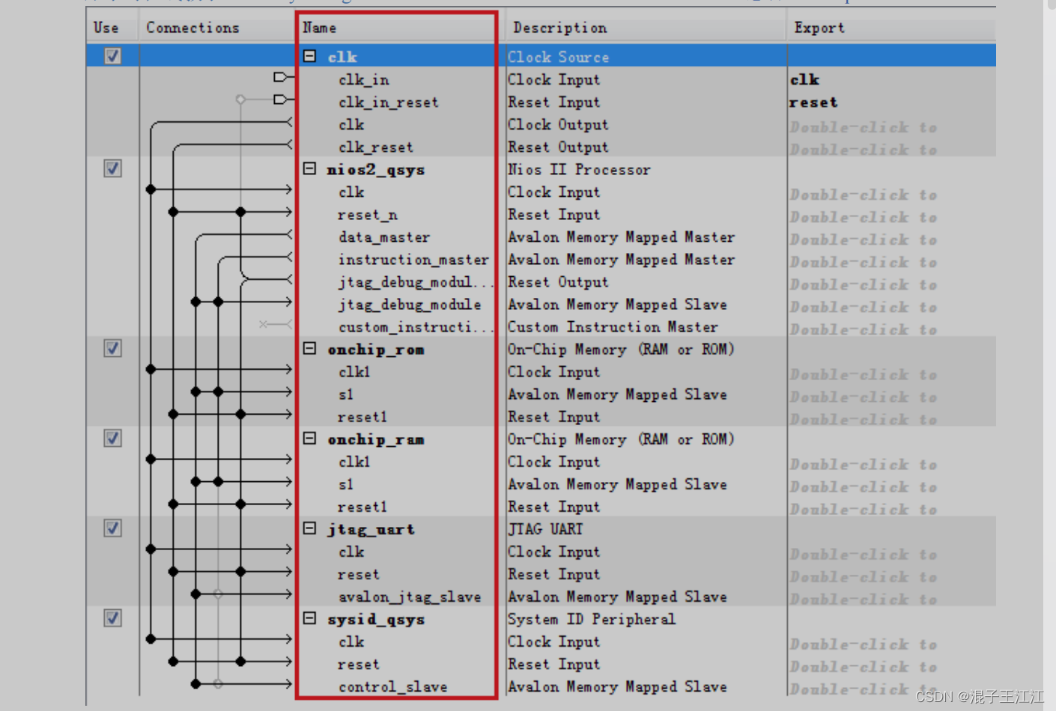
Task: Click the exported name clk
Action: [x=805, y=79]
